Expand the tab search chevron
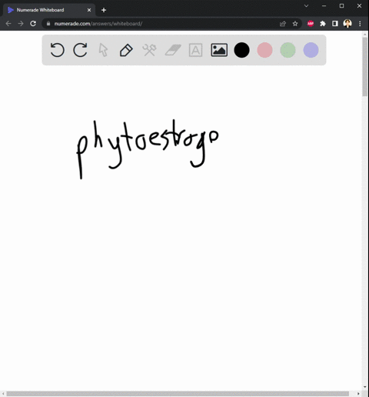 [x=306, y=5]
